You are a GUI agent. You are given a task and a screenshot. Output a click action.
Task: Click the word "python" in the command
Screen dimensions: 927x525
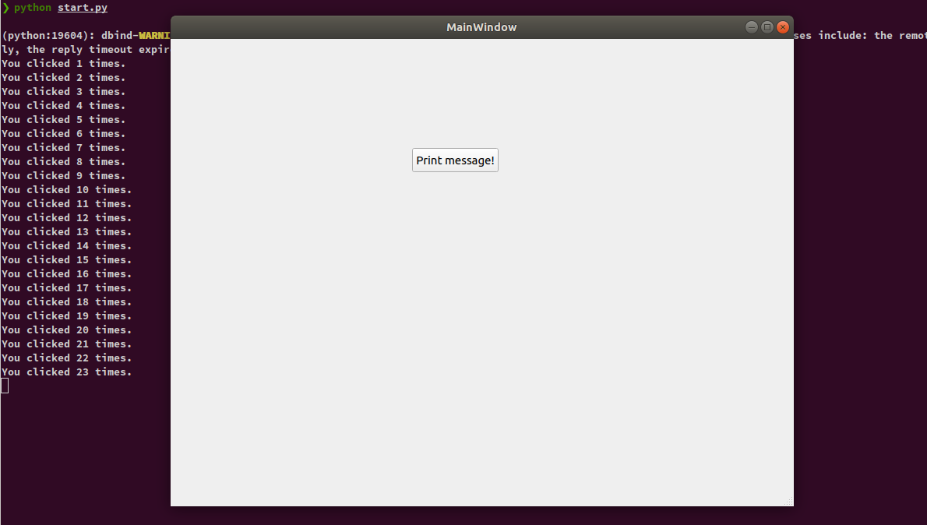[x=33, y=8]
